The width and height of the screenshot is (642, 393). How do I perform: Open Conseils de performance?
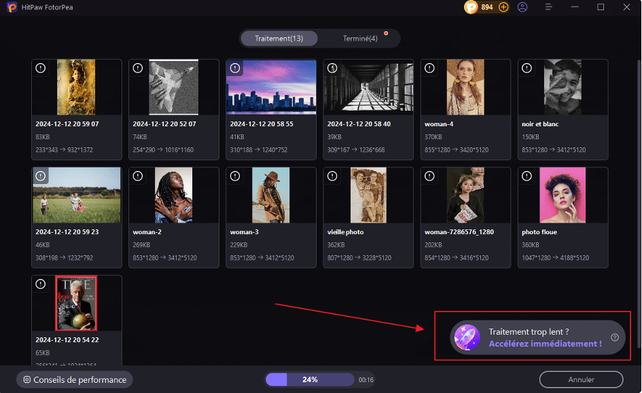pos(75,379)
